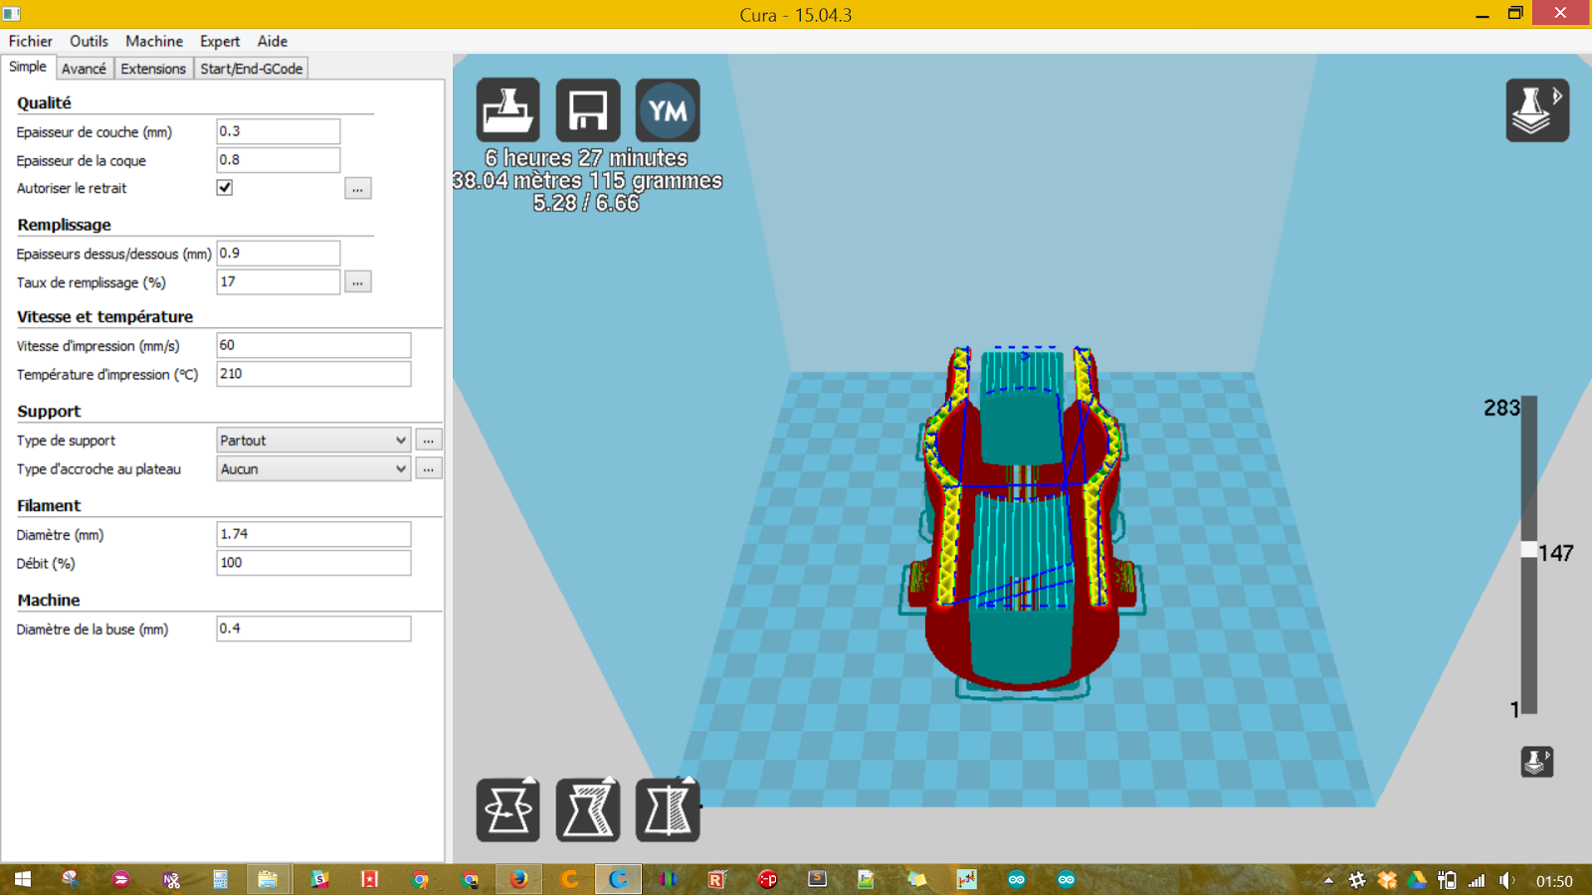Select the Rotate tool
This screenshot has width=1592, height=895.
click(507, 810)
